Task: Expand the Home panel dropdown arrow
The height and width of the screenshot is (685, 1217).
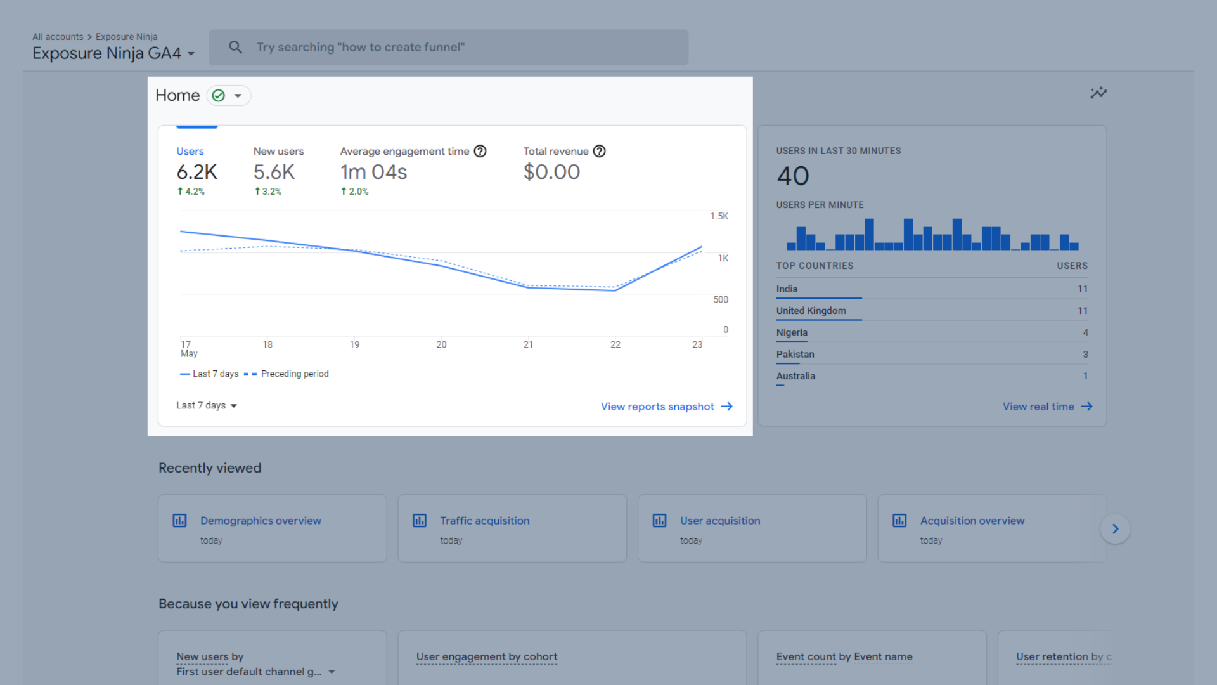Action: pos(239,95)
